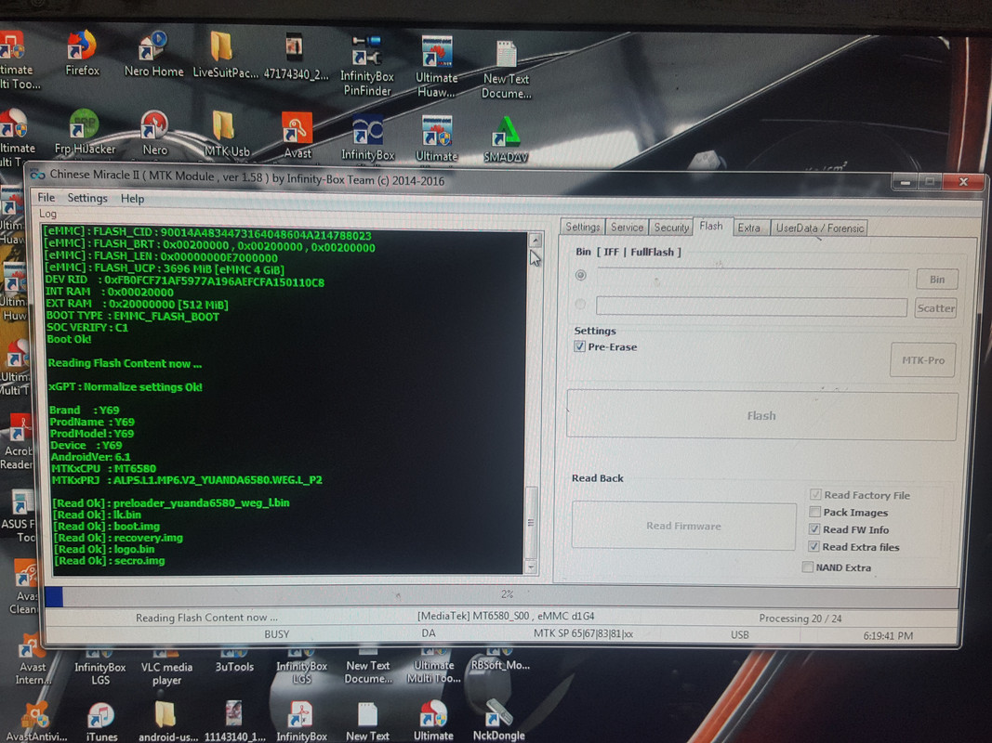The image size is (992, 743).
Task: Open 47174340_2 file on desktop
Action: (x=296, y=57)
